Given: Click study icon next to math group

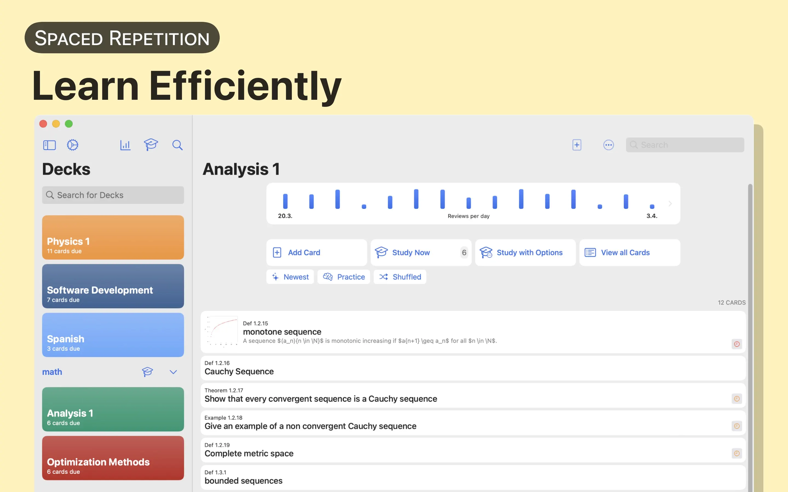Looking at the screenshot, I should click(x=147, y=372).
